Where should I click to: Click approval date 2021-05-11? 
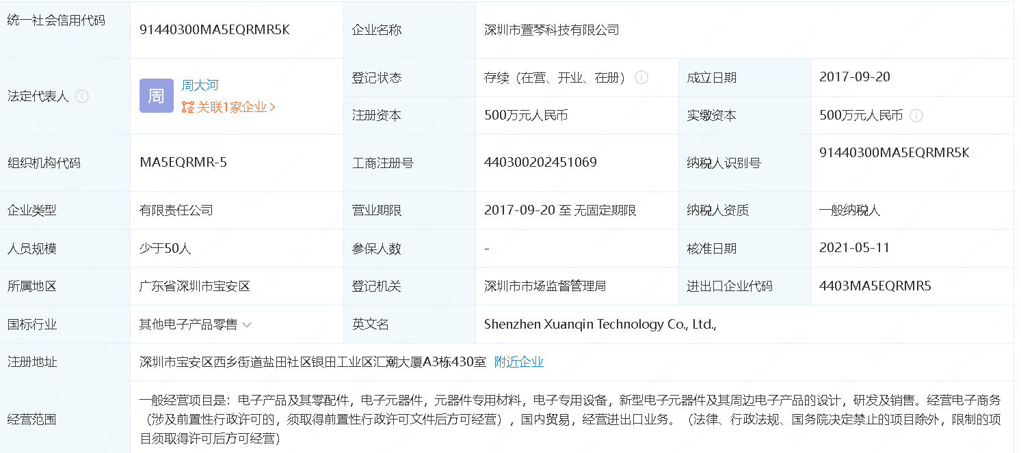pos(855,248)
